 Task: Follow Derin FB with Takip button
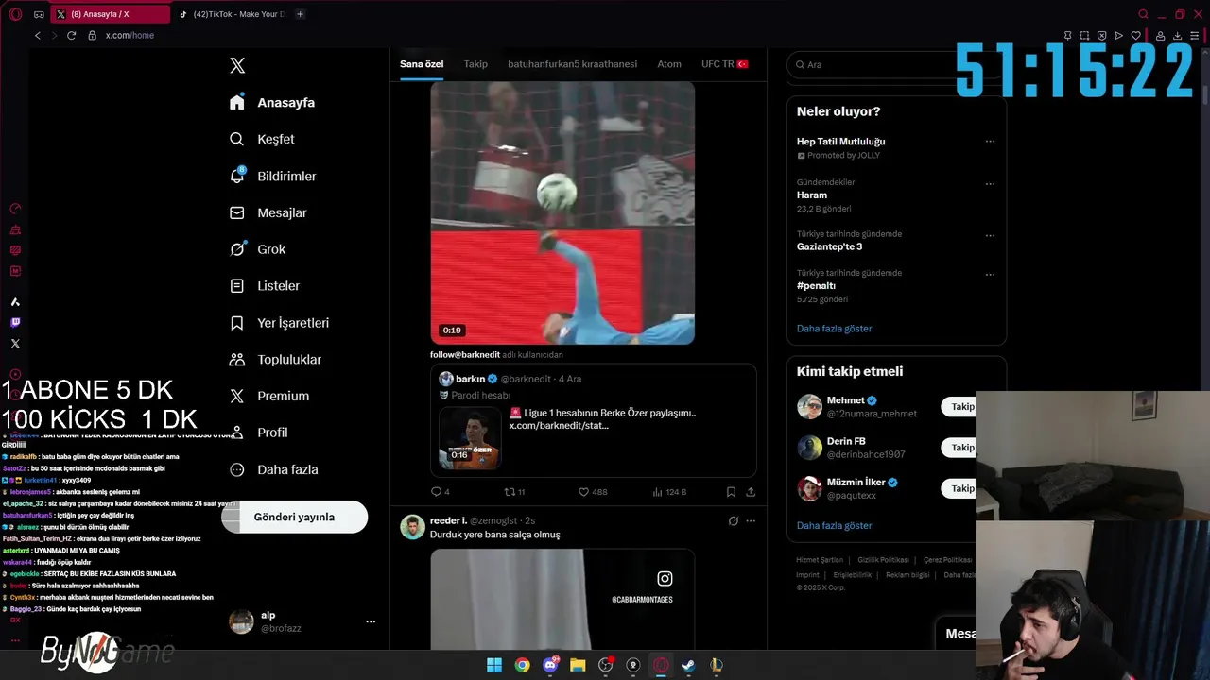[x=959, y=448]
